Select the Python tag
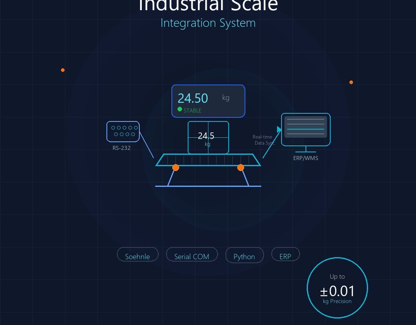Viewport: 416px width, 325px height. (244, 256)
